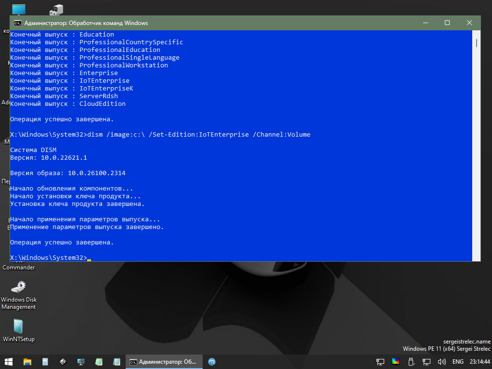This screenshot has width=492, height=369.
Task: Maximize the command prompt window
Action: pyautogui.click(x=447, y=23)
